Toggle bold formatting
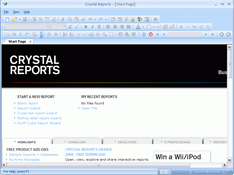234x175 pixels. pos(86,27)
